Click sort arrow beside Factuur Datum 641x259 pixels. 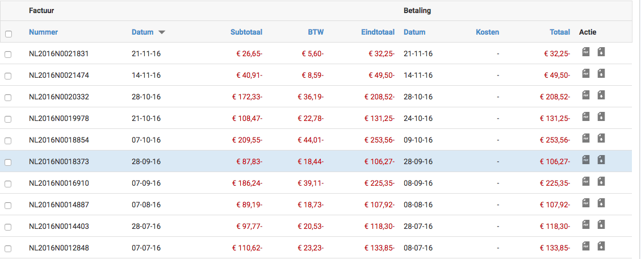click(162, 32)
